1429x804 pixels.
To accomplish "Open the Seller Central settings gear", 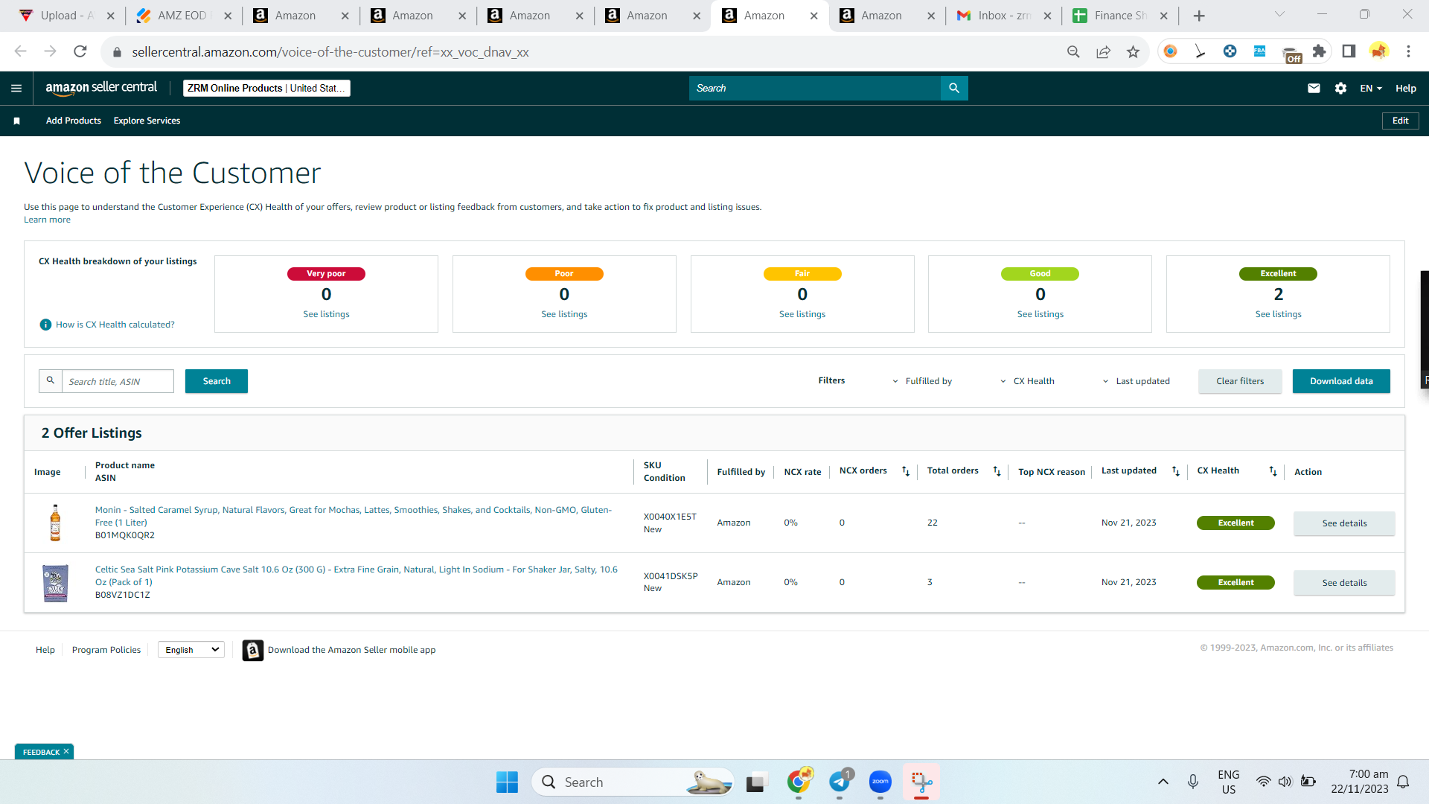I will coord(1340,88).
